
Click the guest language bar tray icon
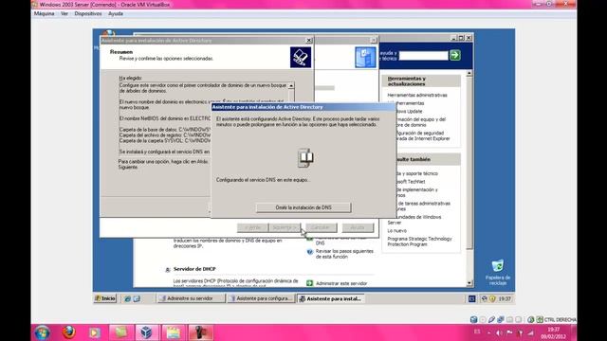pos(471,298)
